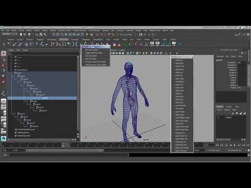
Task: Switch to the Curves shelf tab
Action: (20, 40)
